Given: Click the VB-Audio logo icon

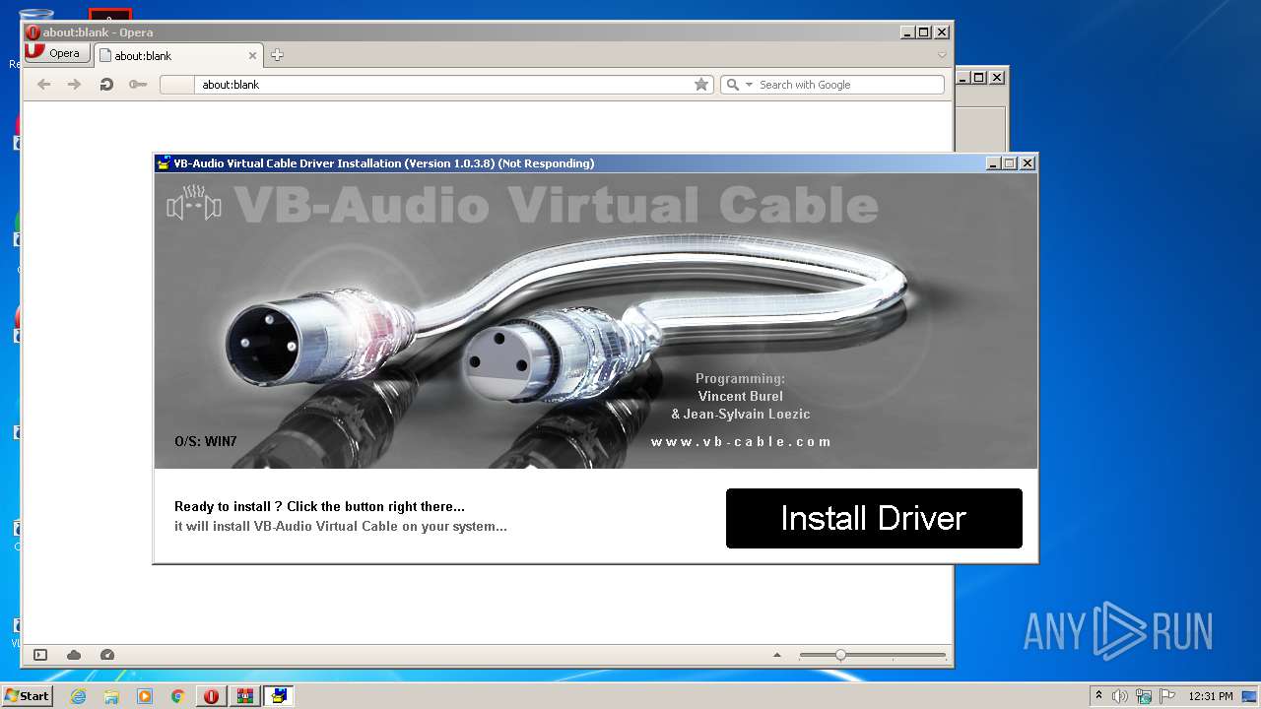Looking at the screenshot, I should (194, 205).
